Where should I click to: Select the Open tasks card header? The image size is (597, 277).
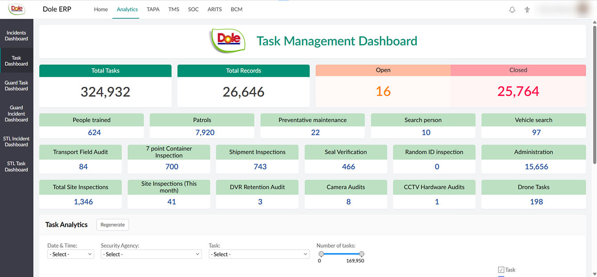[383, 70]
